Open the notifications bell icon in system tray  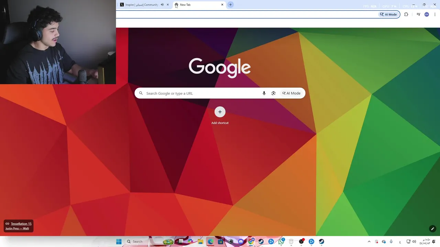434,242
